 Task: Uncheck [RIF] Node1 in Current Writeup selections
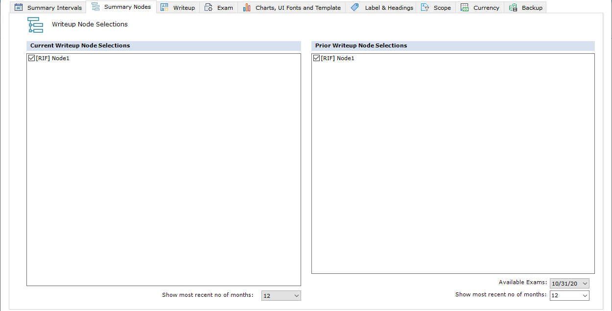click(32, 58)
